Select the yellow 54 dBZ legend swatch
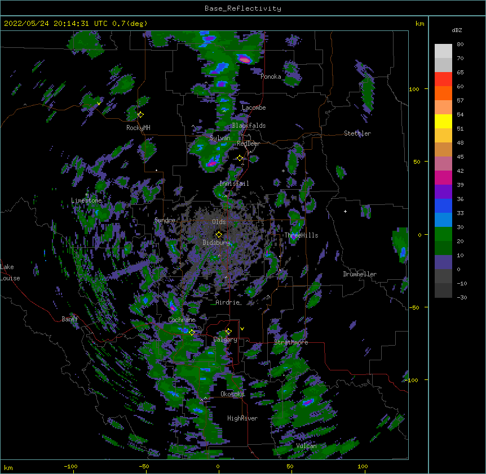 tap(443, 121)
